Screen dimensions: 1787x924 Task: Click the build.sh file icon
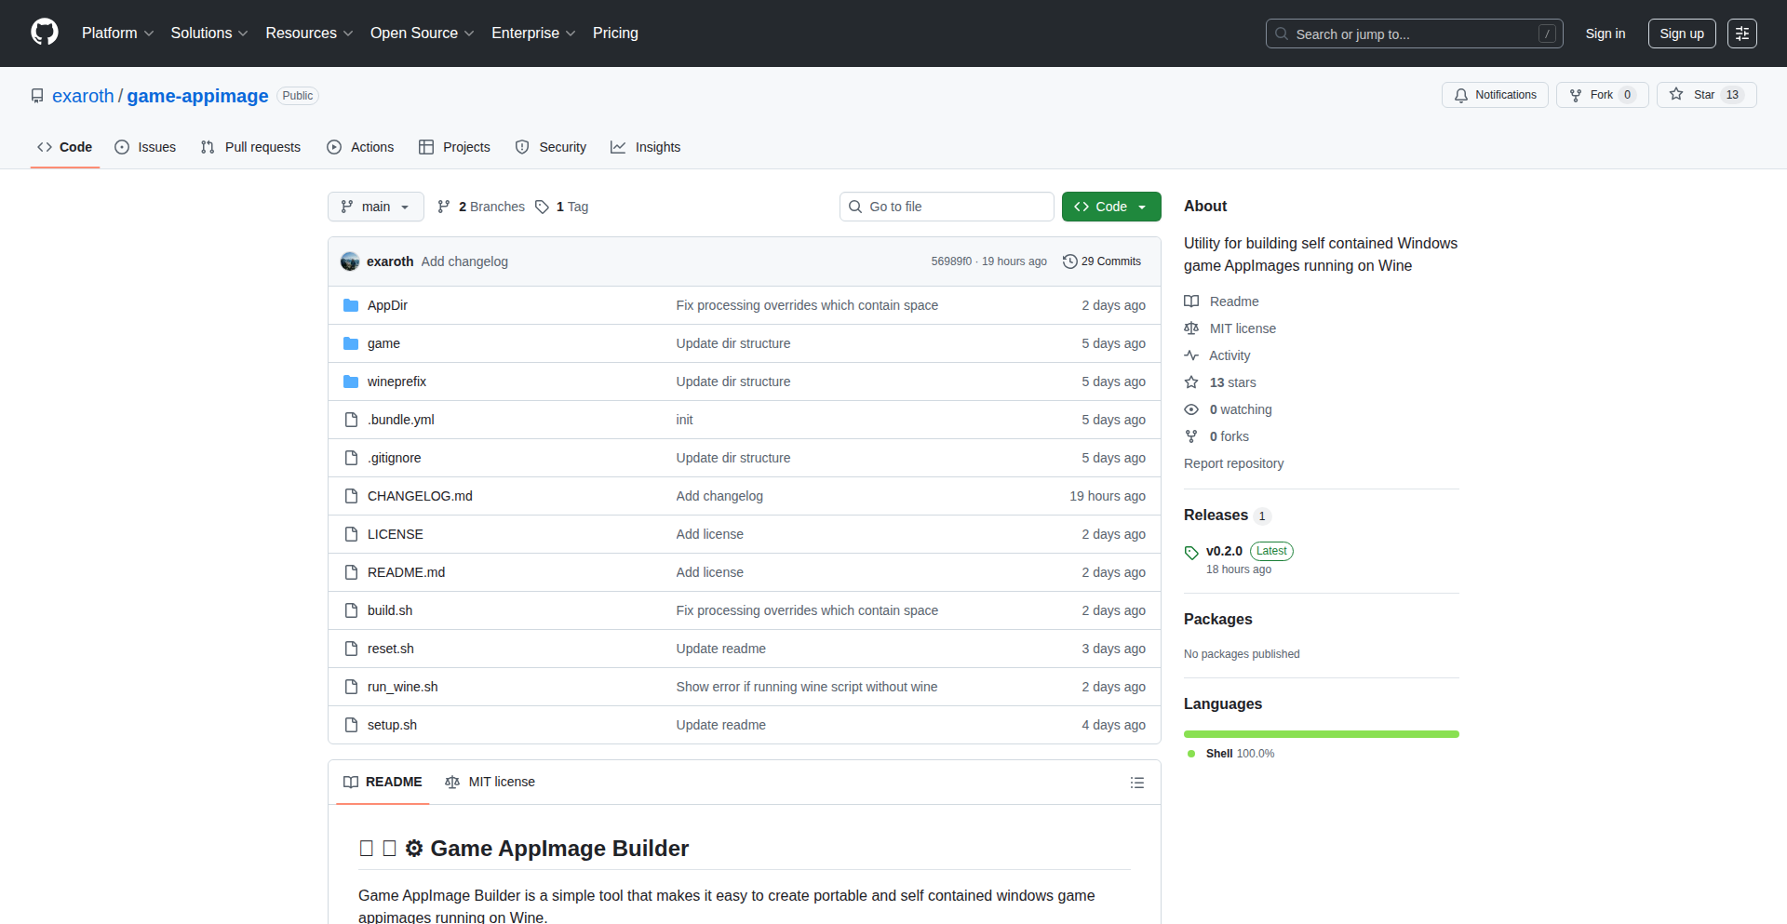[351, 610]
